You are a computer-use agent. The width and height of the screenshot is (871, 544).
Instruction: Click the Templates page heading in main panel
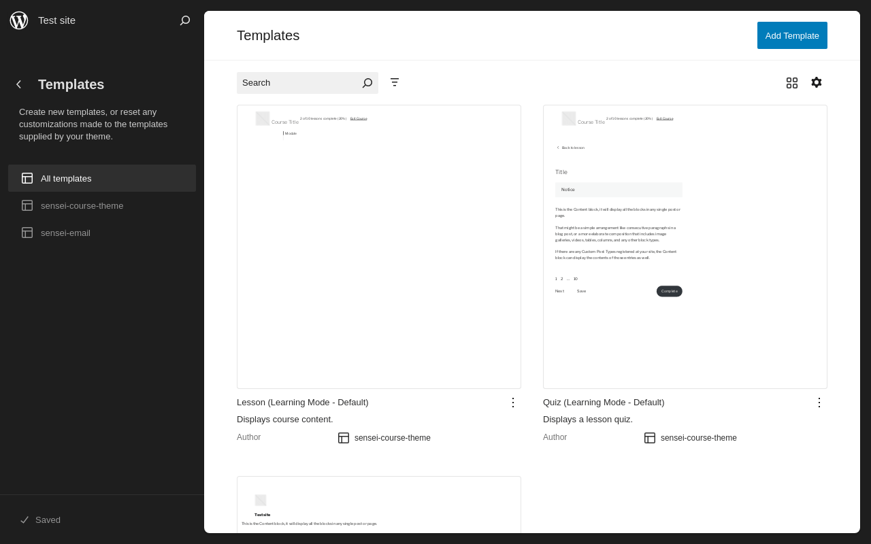[x=268, y=35]
